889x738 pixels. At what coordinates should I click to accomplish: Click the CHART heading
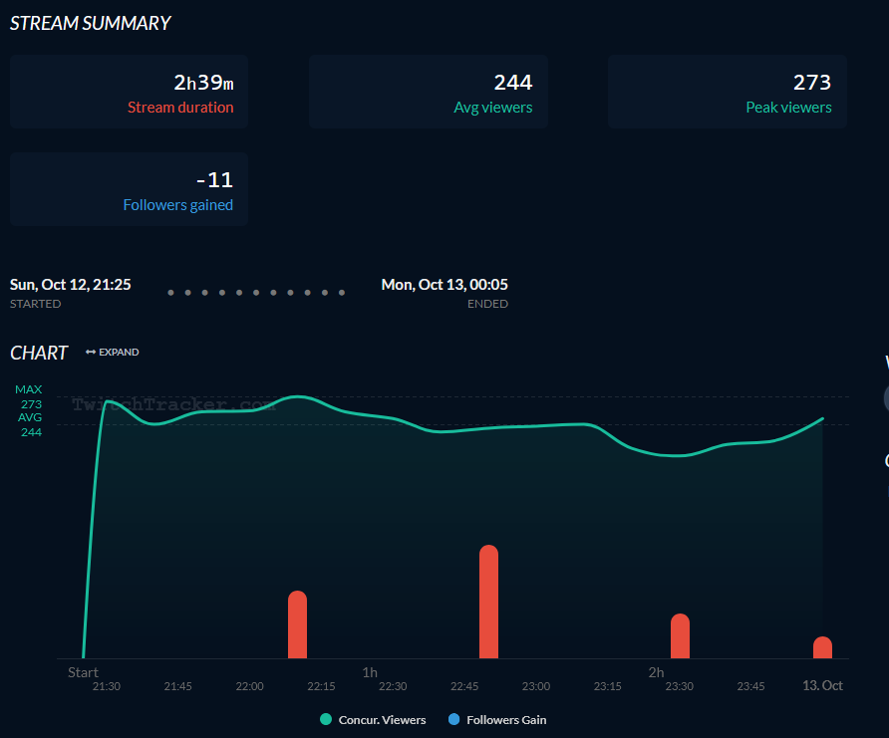tap(39, 353)
